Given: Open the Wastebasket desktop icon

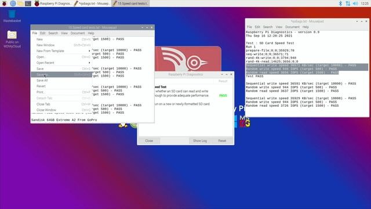Looking at the screenshot, I should click(x=12, y=16).
